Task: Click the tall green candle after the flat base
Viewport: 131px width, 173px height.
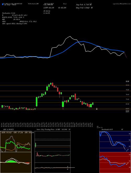Action: 37,102
